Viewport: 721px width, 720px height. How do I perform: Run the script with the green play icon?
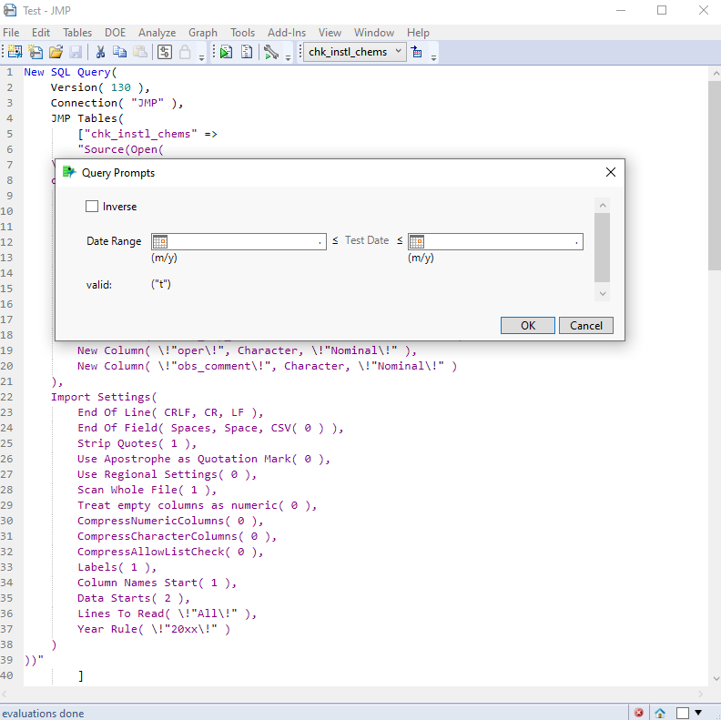tap(226, 53)
